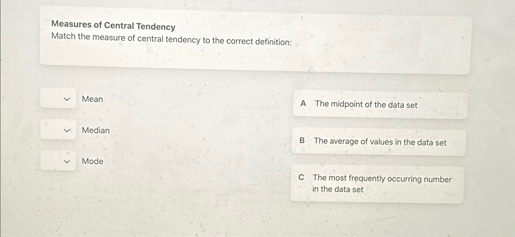
Task: Click the letter A on the midpoint card
Action: [303, 104]
